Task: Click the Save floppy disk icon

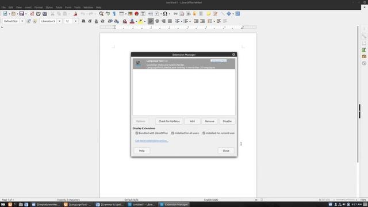Action: [22, 14]
